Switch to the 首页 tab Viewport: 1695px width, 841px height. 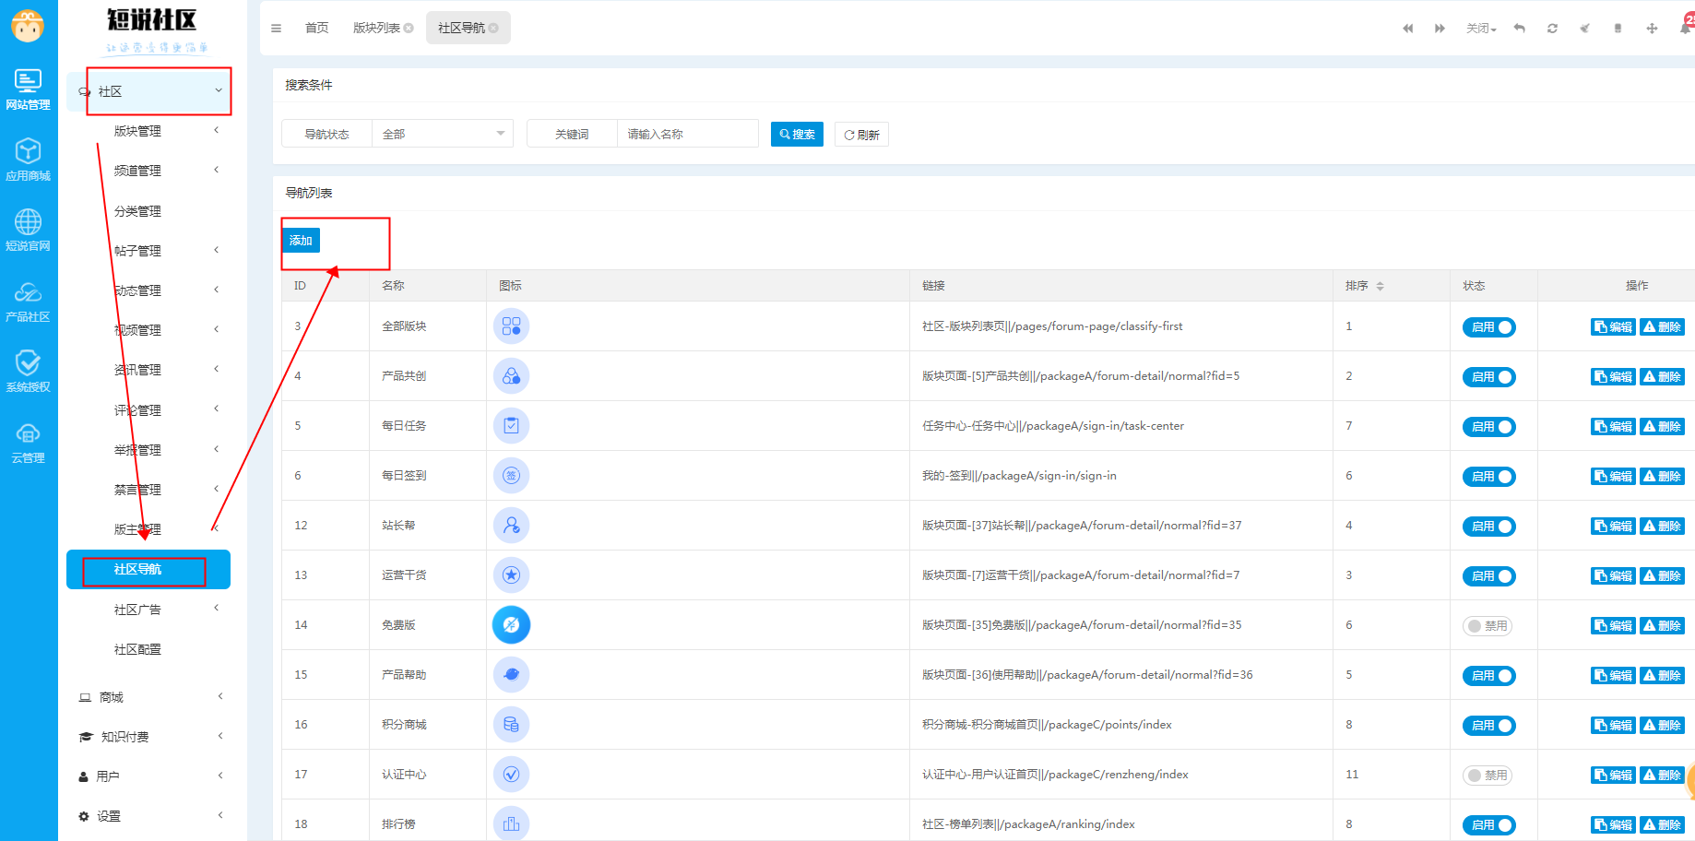(316, 29)
